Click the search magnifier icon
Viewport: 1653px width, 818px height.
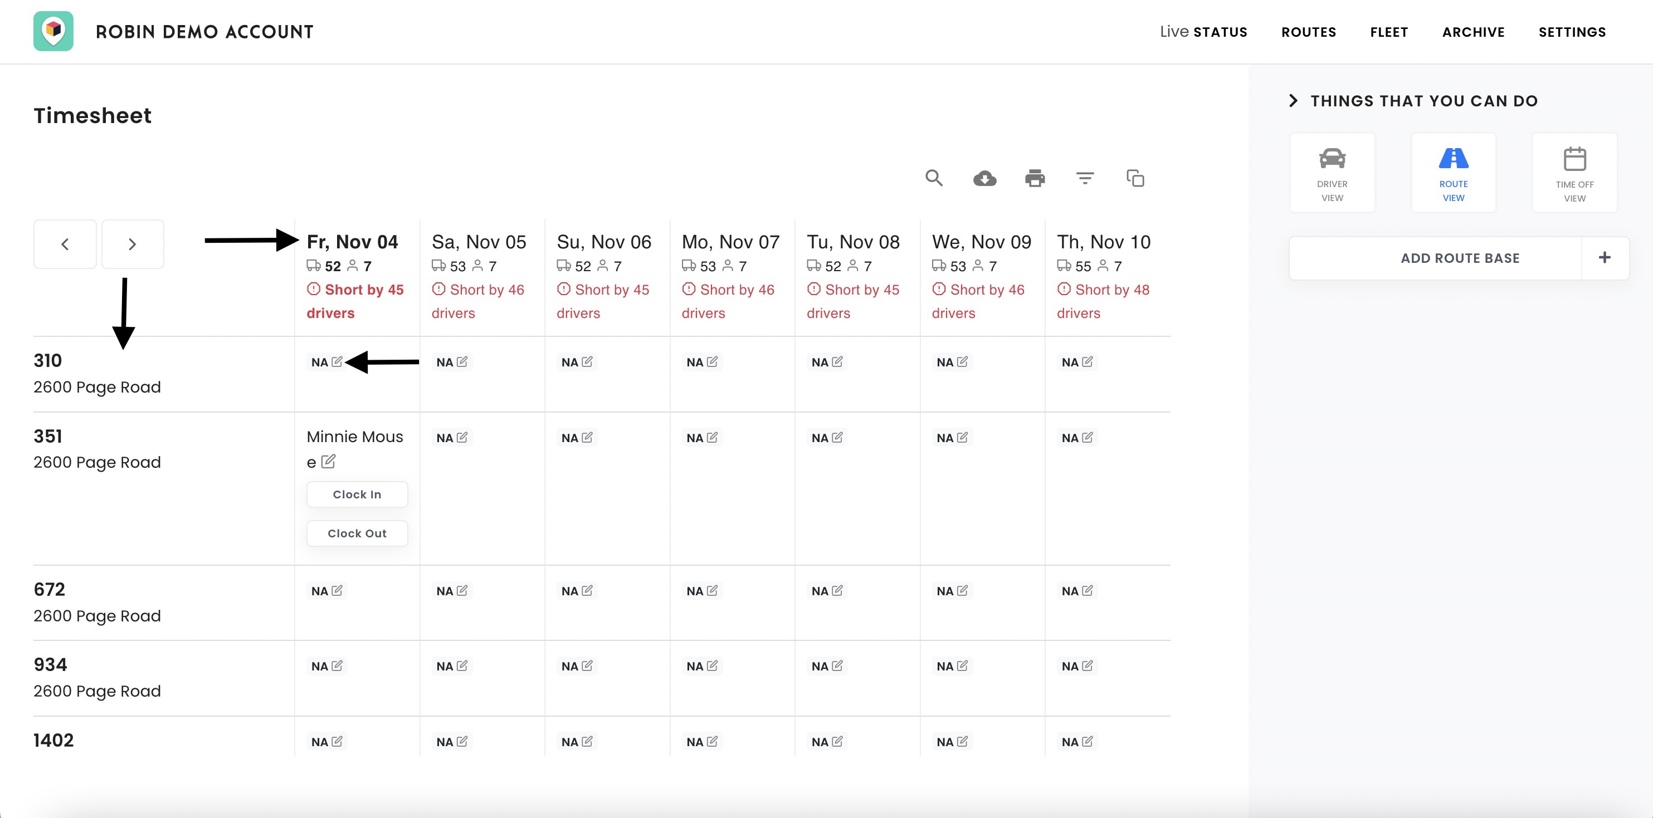click(x=934, y=178)
